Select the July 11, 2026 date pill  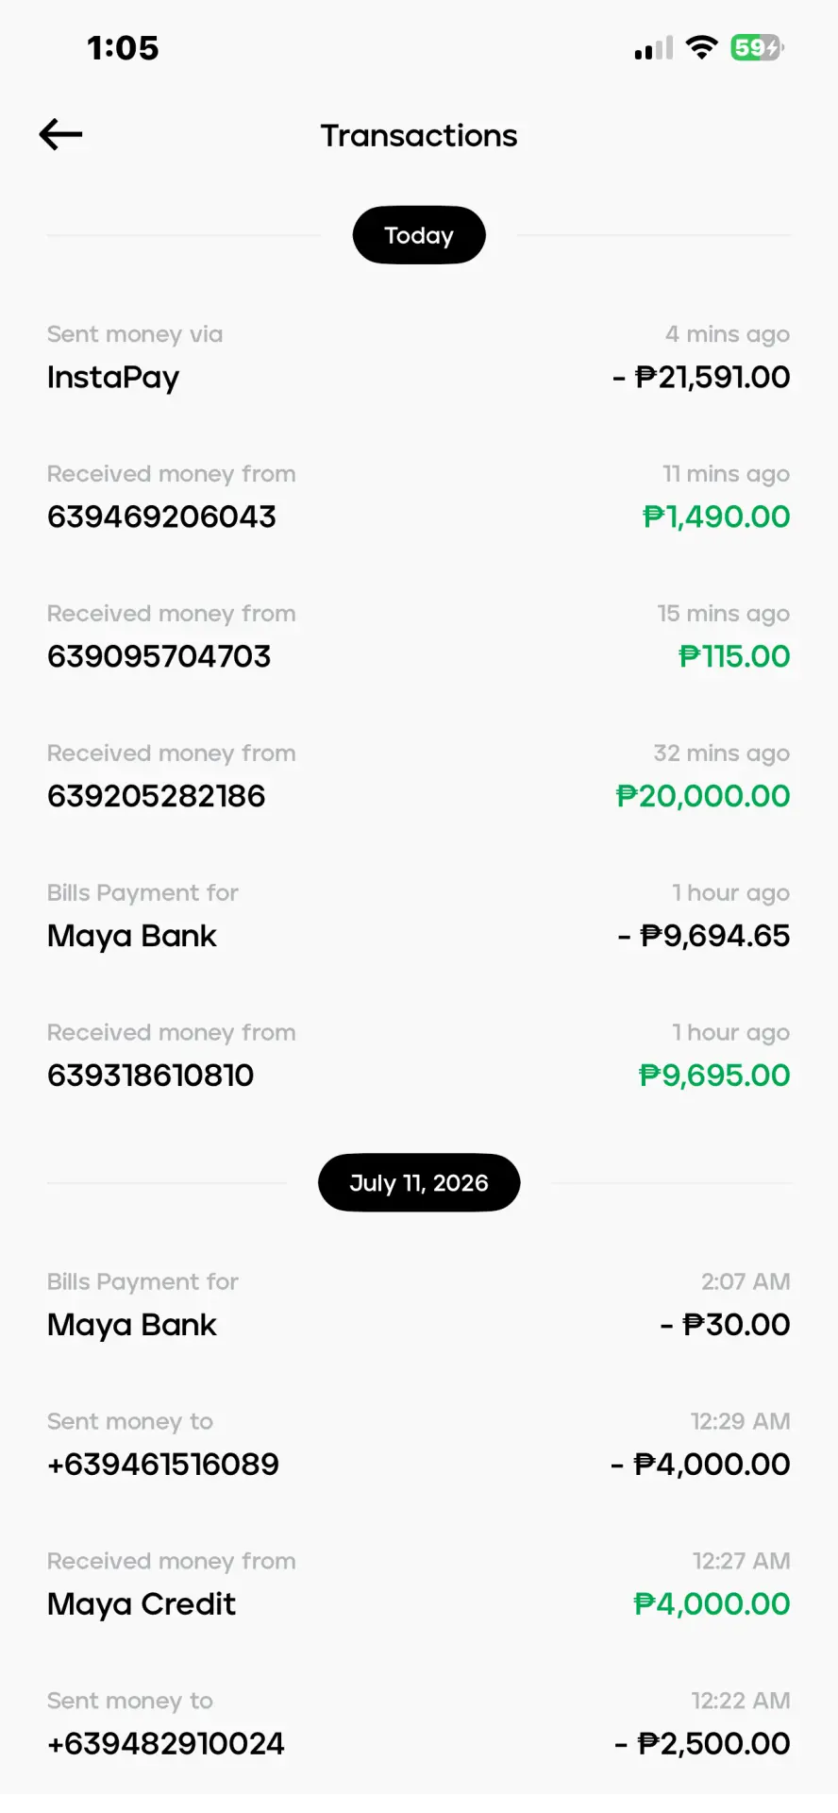[x=419, y=1182]
